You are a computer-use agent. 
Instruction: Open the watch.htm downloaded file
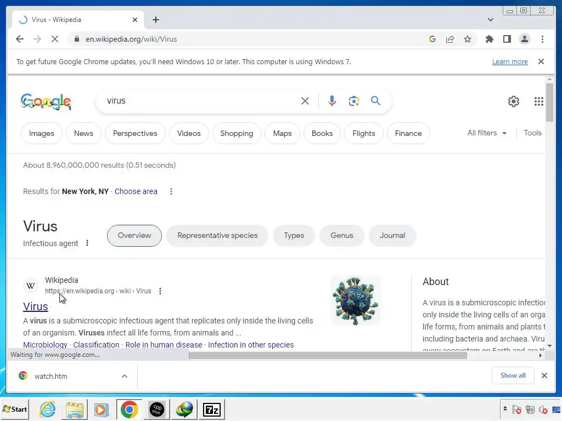pyautogui.click(x=50, y=376)
